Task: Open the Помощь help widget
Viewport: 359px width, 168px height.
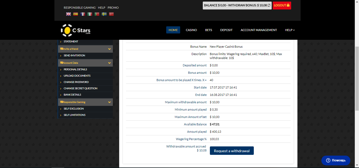Action: point(336,160)
